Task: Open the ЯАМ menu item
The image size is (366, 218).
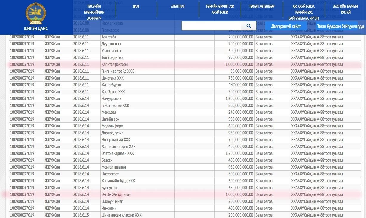Action: pyautogui.click(x=136, y=6)
